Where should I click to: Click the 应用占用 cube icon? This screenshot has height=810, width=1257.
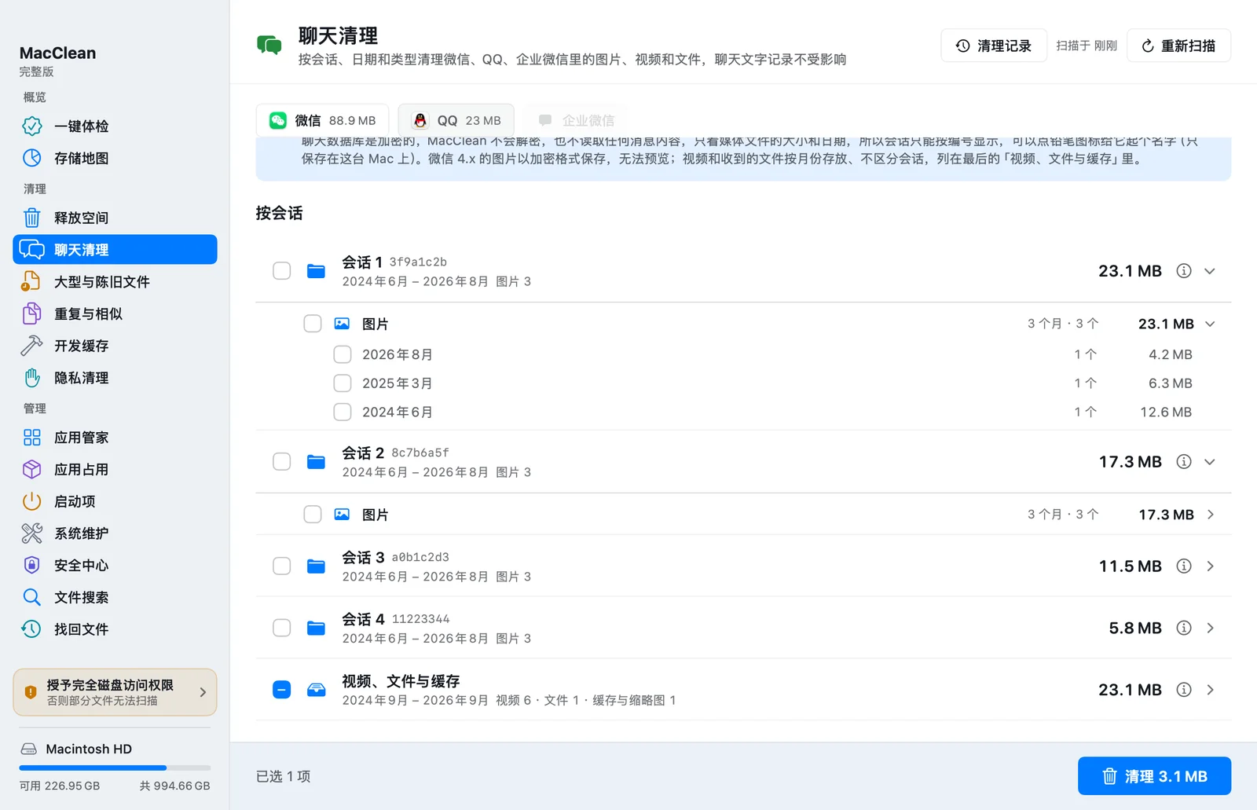click(x=32, y=469)
